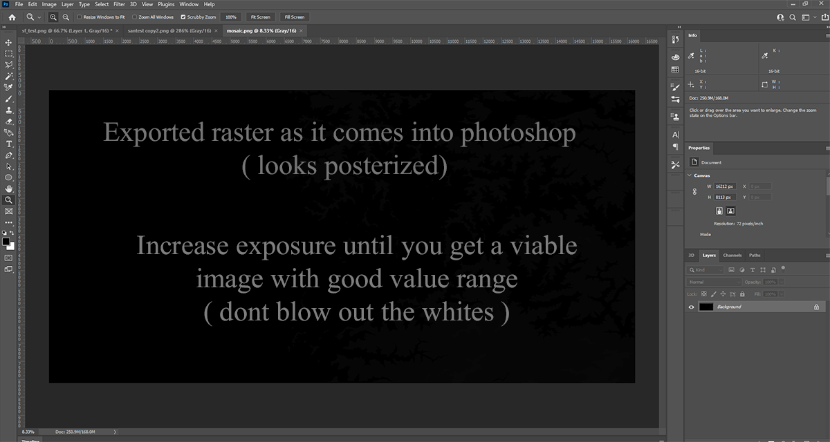The height and width of the screenshot is (442, 830).
Task: Select the Pen tool
Action: click(9, 155)
